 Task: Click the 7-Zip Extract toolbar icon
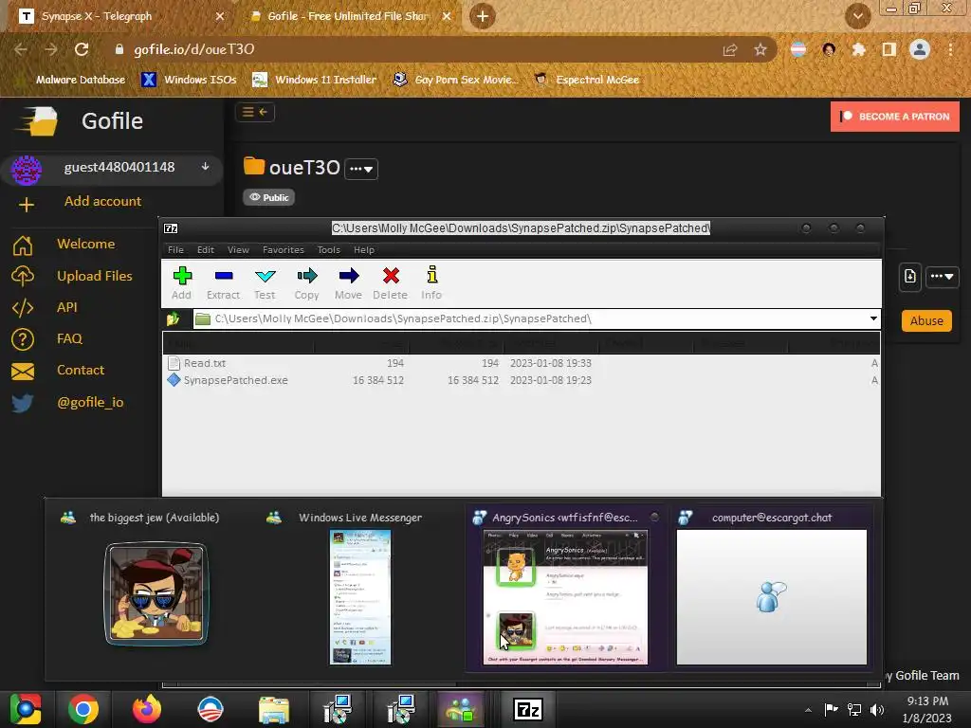pyautogui.click(x=223, y=282)
